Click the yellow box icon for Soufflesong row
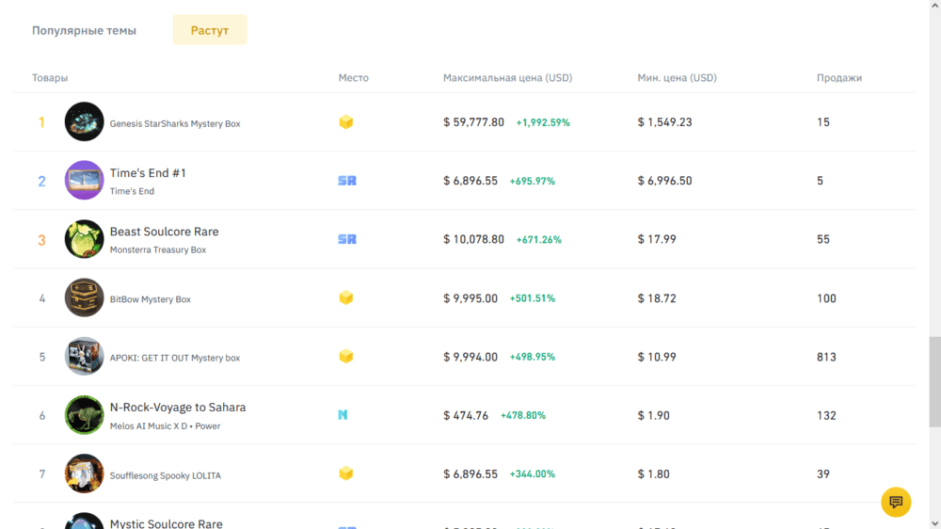 point(346,473)
